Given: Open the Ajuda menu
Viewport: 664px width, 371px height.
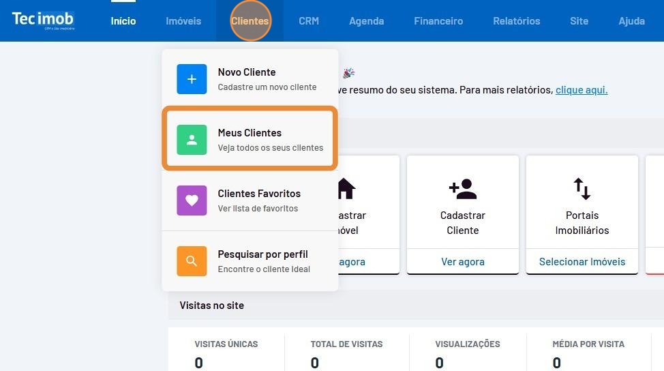Looking at the screenshot, I should (631, 21).
